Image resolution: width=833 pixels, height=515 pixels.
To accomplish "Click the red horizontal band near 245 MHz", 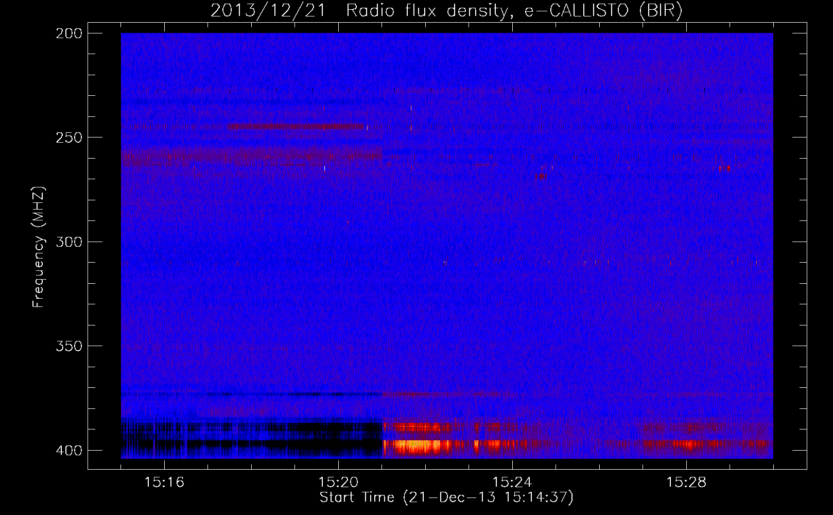I will click(296, 126).
